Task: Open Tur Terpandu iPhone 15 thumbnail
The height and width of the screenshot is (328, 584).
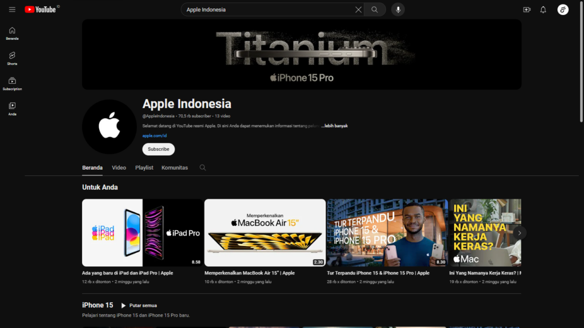Action: pos(387,233)
